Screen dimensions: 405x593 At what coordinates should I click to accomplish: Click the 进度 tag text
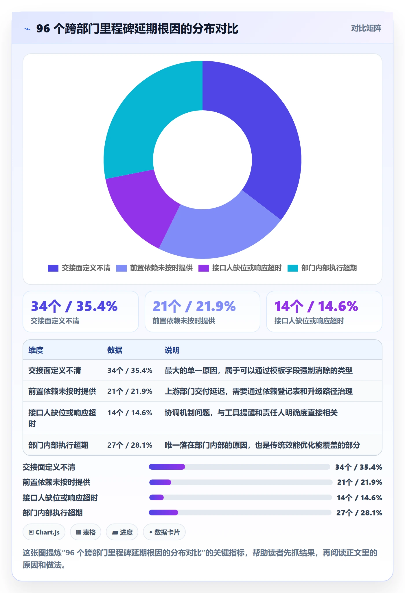point(126,532)
